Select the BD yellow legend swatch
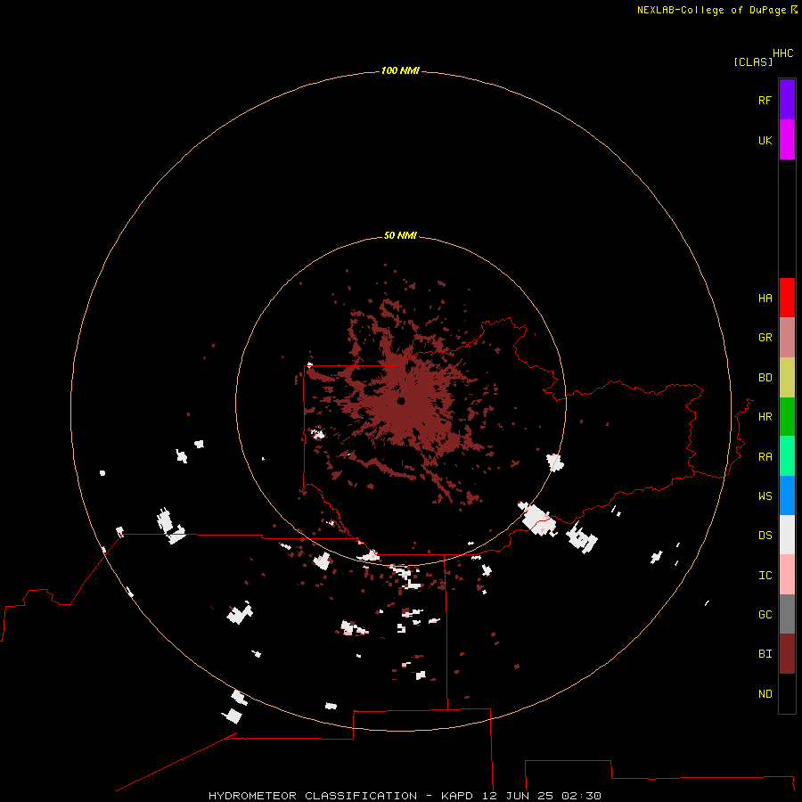This screenshot has width=802, height=802. point(787,378)
